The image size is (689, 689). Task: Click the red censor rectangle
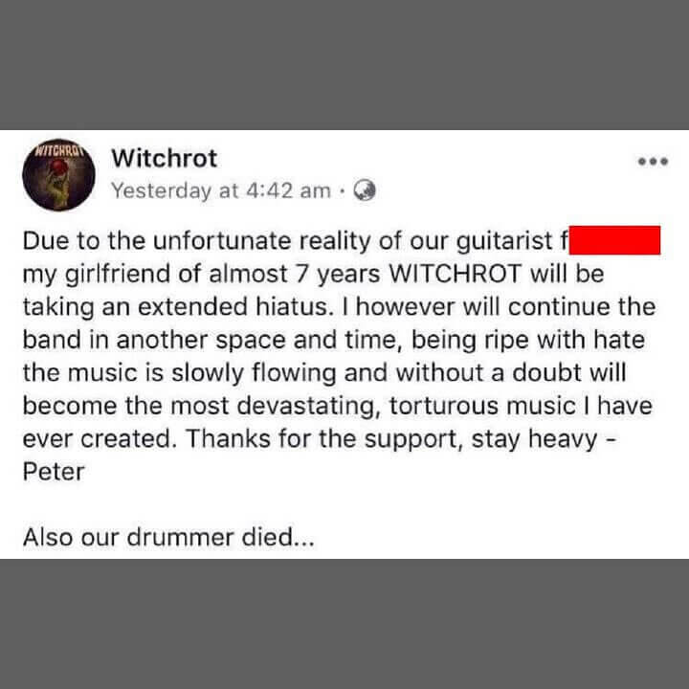(614, 240)
